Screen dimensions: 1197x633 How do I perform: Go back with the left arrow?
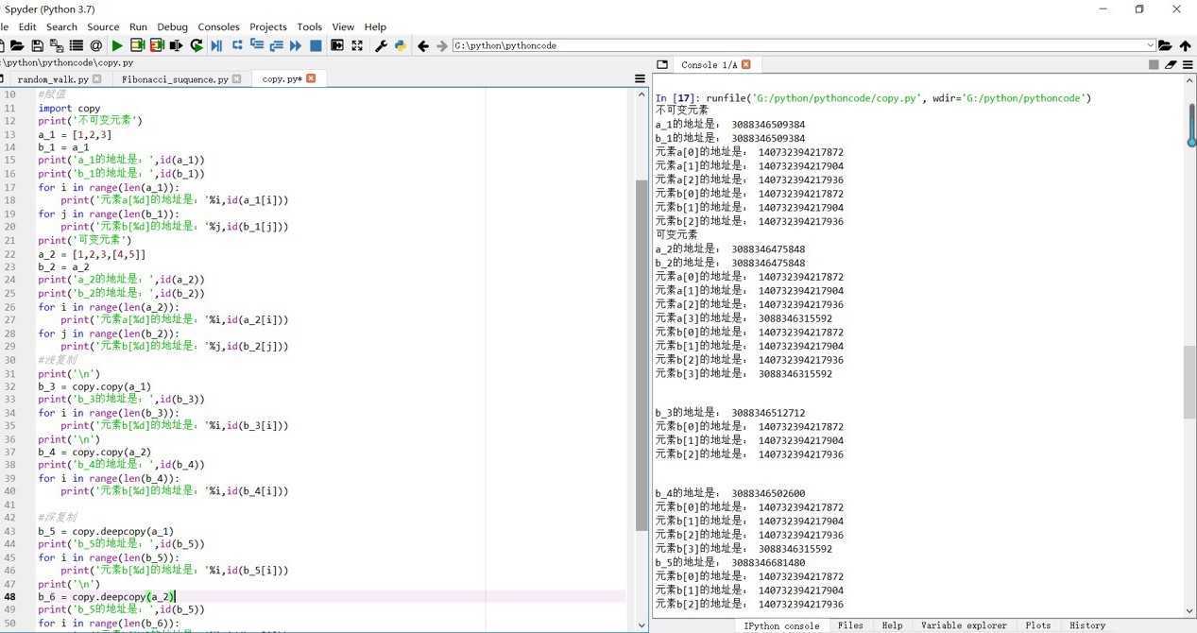pyautogui.click(x=422, y=45)
